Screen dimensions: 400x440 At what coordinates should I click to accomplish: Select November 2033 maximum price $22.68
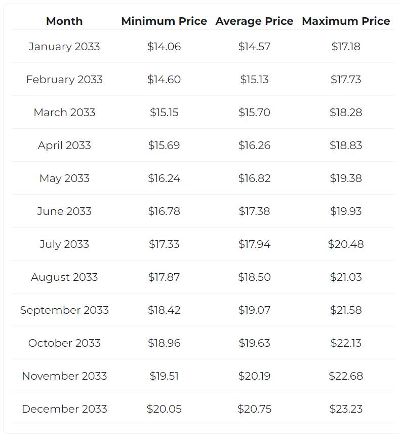[346, 376]
